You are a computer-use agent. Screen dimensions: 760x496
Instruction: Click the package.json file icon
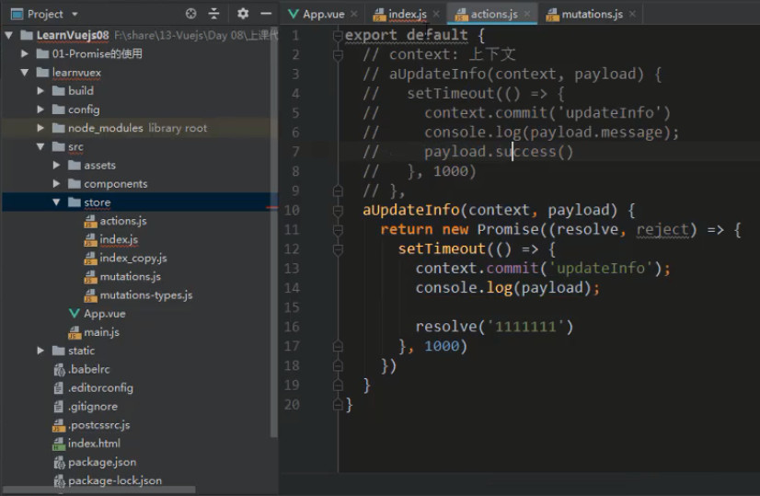tap(59, 463)
